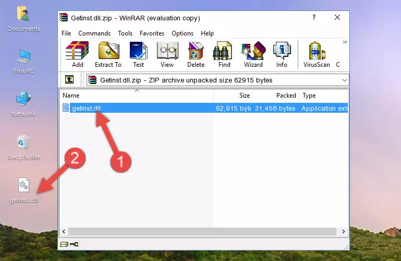
Task: Sort by the Name column header
Action: pos(137,96)
